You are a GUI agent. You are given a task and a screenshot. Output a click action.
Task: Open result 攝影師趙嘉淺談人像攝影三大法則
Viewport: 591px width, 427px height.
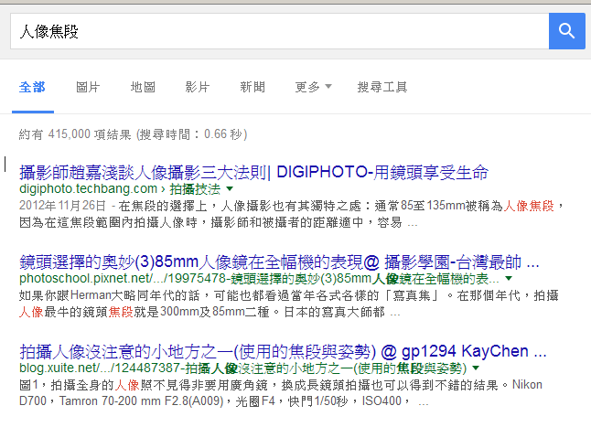[253, 173]
